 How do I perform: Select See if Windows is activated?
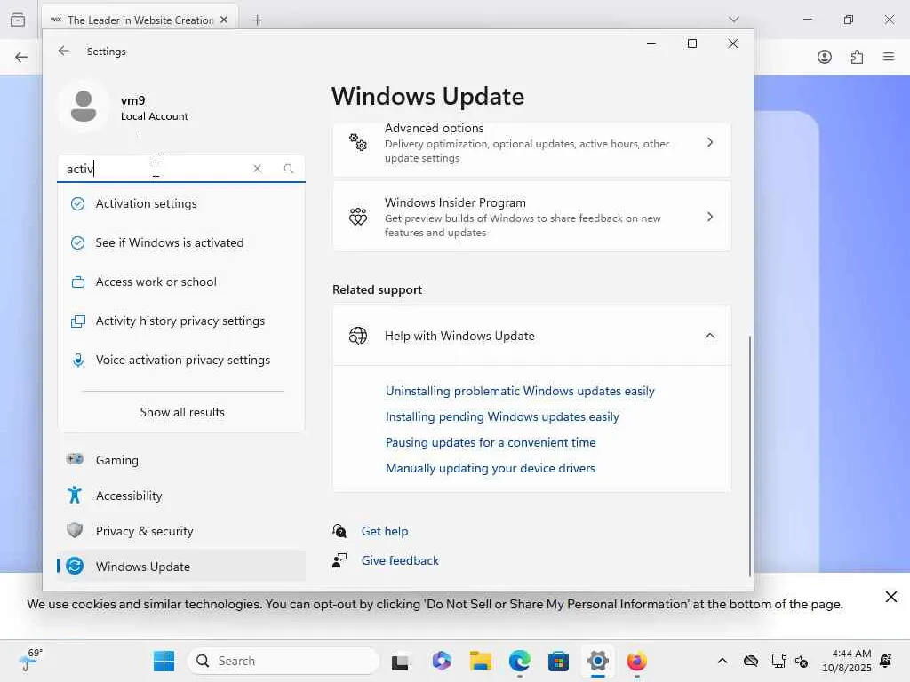point(181,242)
